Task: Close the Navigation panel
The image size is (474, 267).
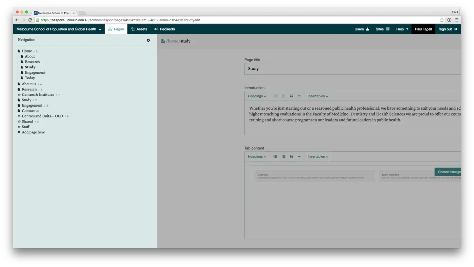Action: pyautogui.click(x=148, y=40)
